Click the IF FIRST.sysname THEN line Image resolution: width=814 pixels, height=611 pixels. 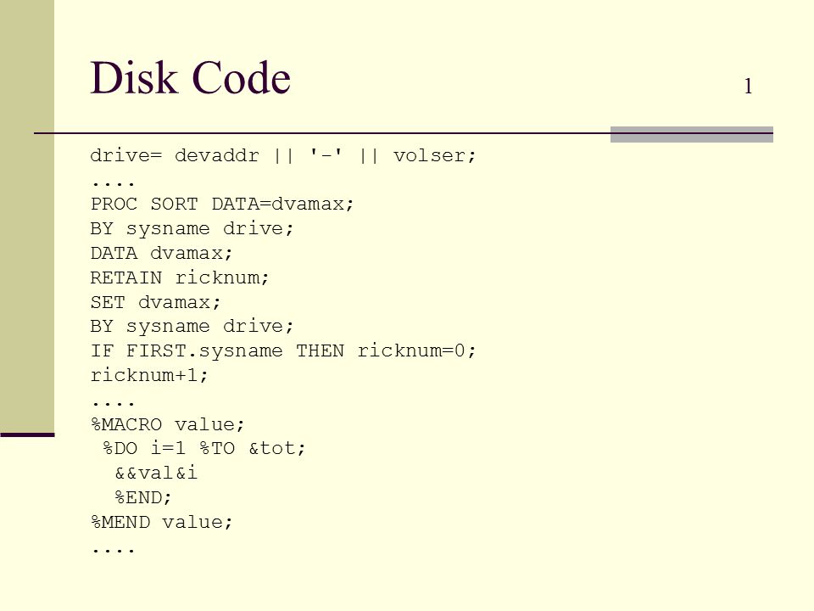click(x=283, y=350)
